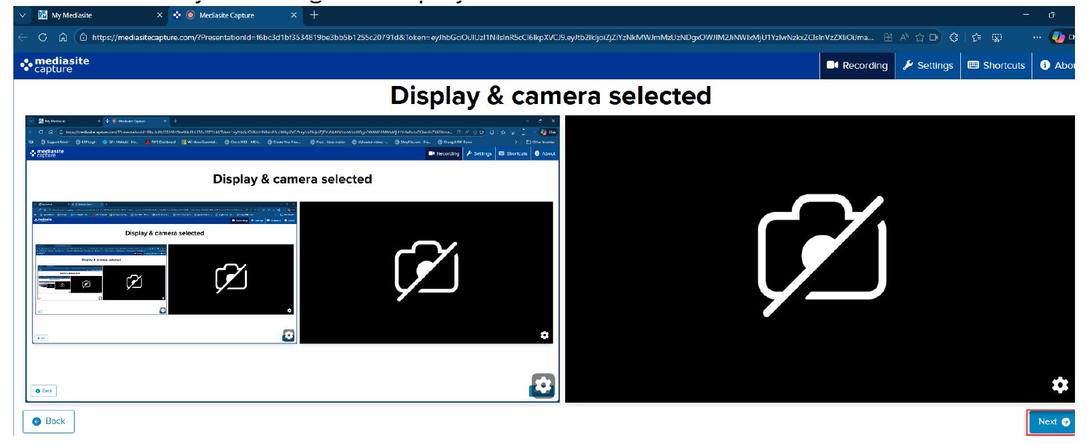Click the Read aloud icon in address bar
Viewport: 1087px width, 444px height.
point(904,37)
